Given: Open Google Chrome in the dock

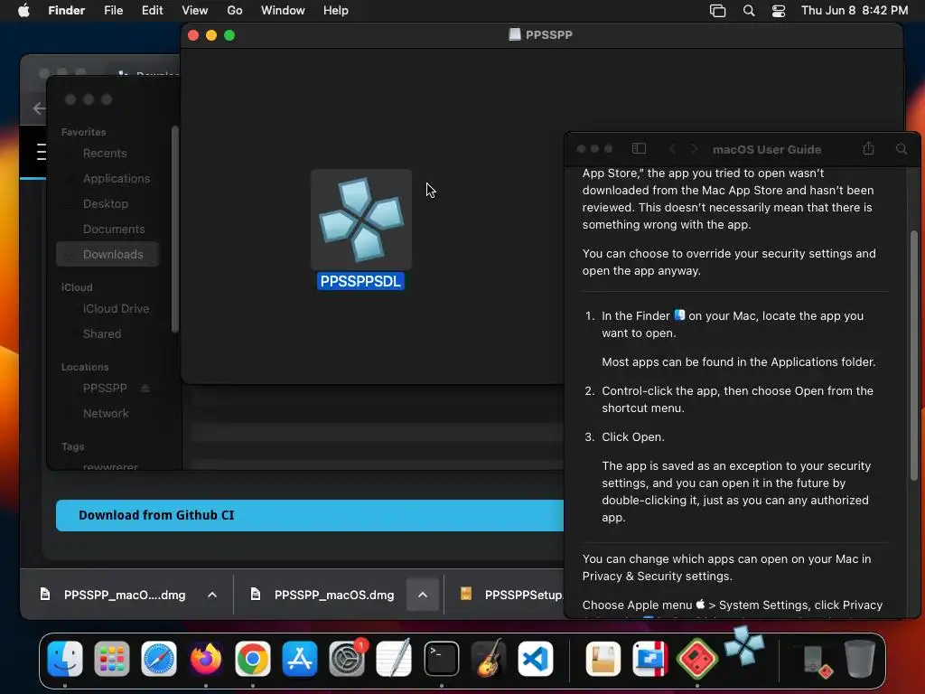Looking at the screenshot, I should (x=253, y=658).
